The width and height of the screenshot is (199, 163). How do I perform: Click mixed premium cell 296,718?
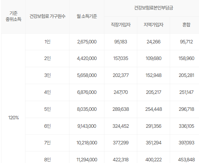click(186, 109)
